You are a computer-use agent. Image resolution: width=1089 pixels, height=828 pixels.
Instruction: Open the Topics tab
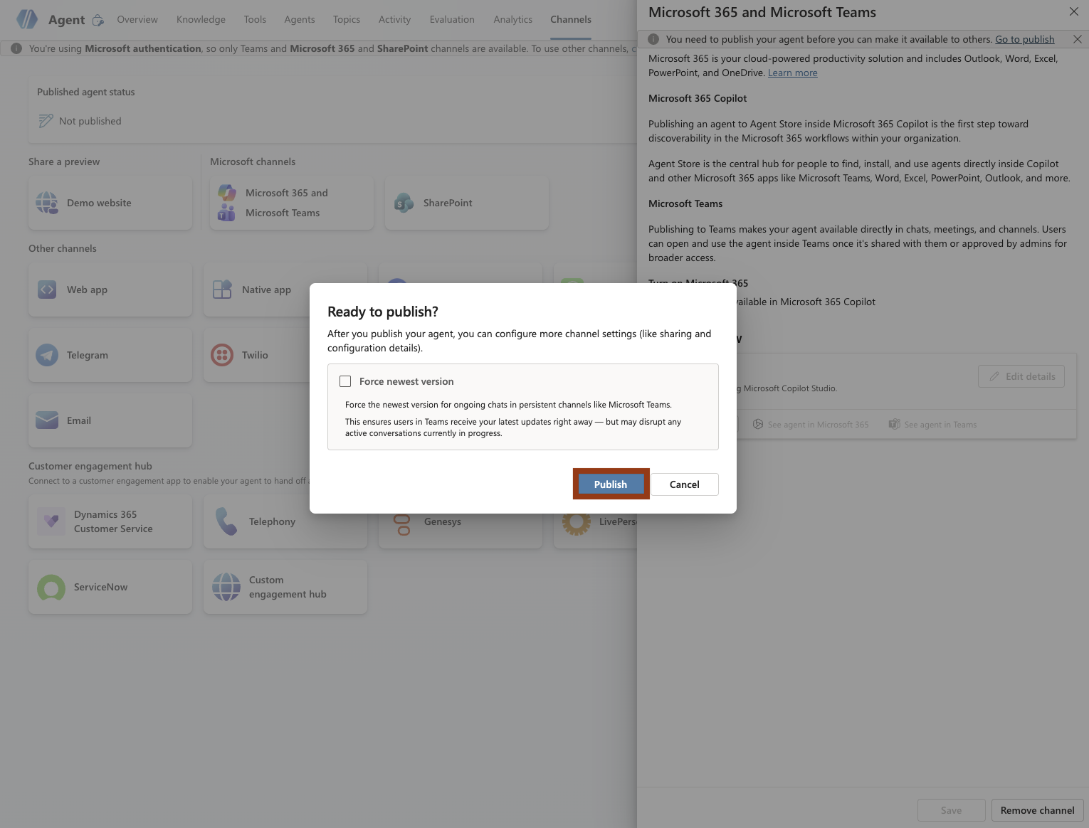click(x=347, y=19)
